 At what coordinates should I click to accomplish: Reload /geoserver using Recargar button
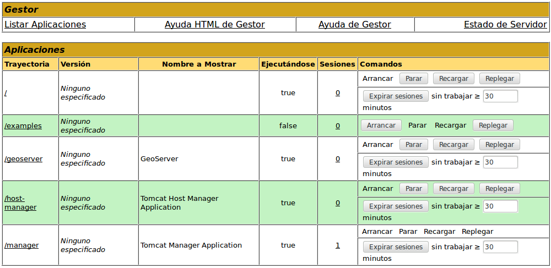click(x=453, y=145)
